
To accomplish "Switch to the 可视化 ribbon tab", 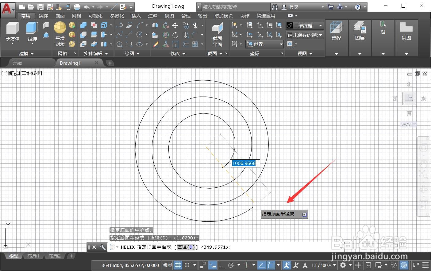I will tap(95, 16).
